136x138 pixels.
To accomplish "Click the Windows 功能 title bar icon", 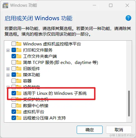I will click(6, 5).
